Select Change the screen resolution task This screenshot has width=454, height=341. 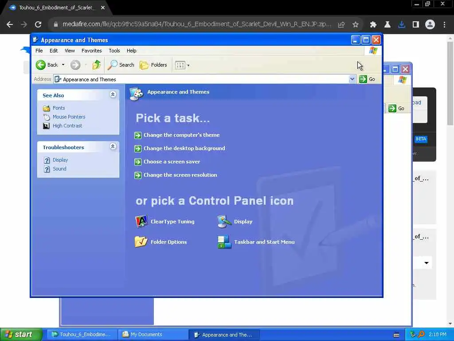pyautogui.click(x=180, y=175)
